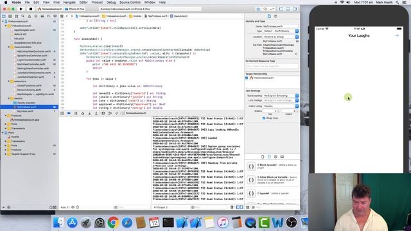Open the Debug menu
Image resolution: width=411 pixels, height=231 pixels.
tap(111, 3)
